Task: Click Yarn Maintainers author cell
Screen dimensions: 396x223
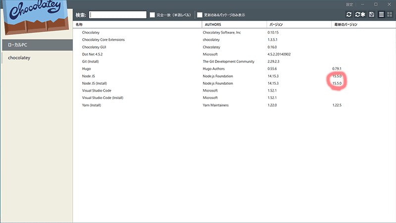Action: [215, 105]
